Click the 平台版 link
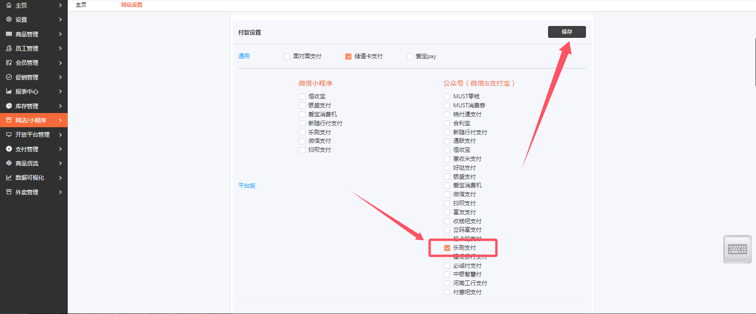Viewport: 756px width, 314px height. click(247, 185)
